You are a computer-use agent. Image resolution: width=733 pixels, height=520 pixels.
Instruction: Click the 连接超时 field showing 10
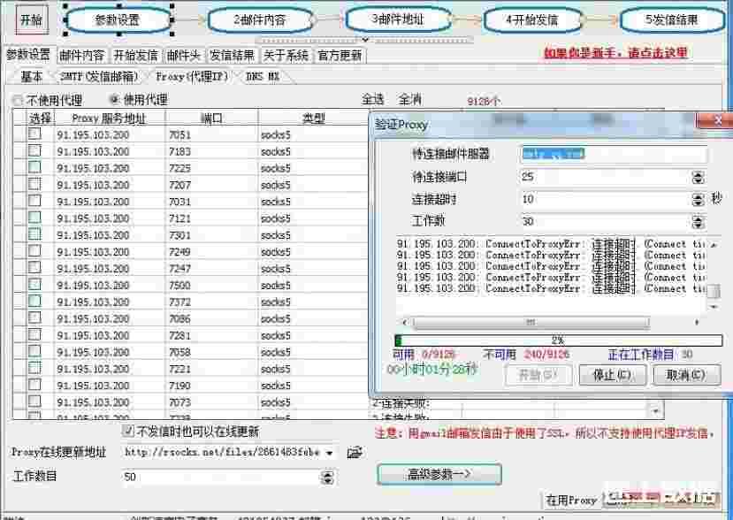point(605,199)
